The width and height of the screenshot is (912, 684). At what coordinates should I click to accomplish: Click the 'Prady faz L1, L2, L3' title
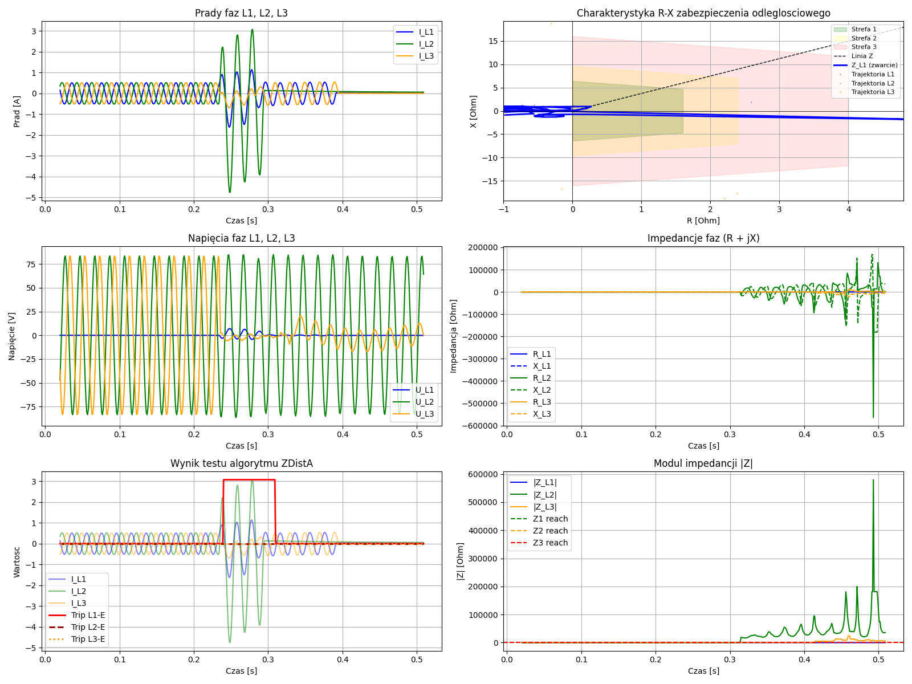pyautogui.click(x=241, y=13)
